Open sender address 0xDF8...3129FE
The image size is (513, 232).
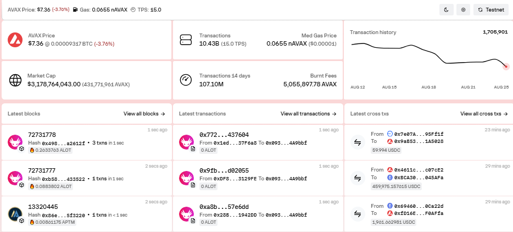[235, 179]
